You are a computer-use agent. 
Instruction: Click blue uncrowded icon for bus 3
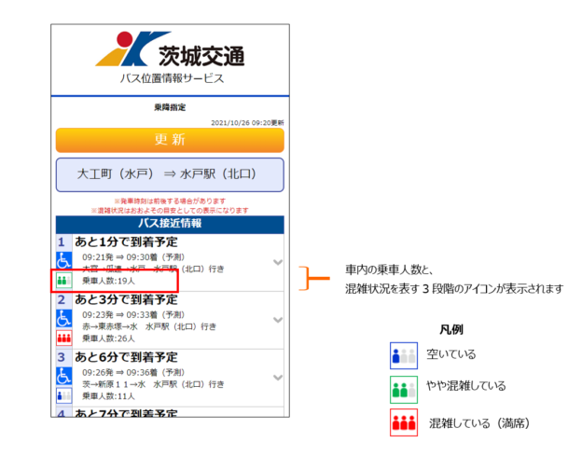point(64,394)
